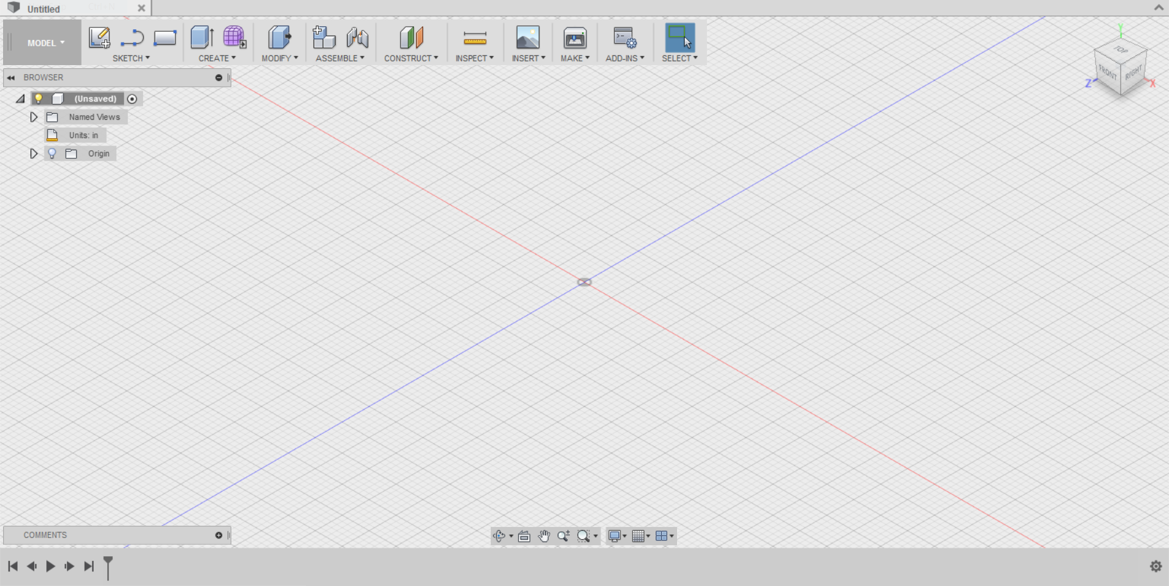This screenshot has height=586, width=1169.
Task: Select the Offset Plane construct icon
Action: [412, 38]
